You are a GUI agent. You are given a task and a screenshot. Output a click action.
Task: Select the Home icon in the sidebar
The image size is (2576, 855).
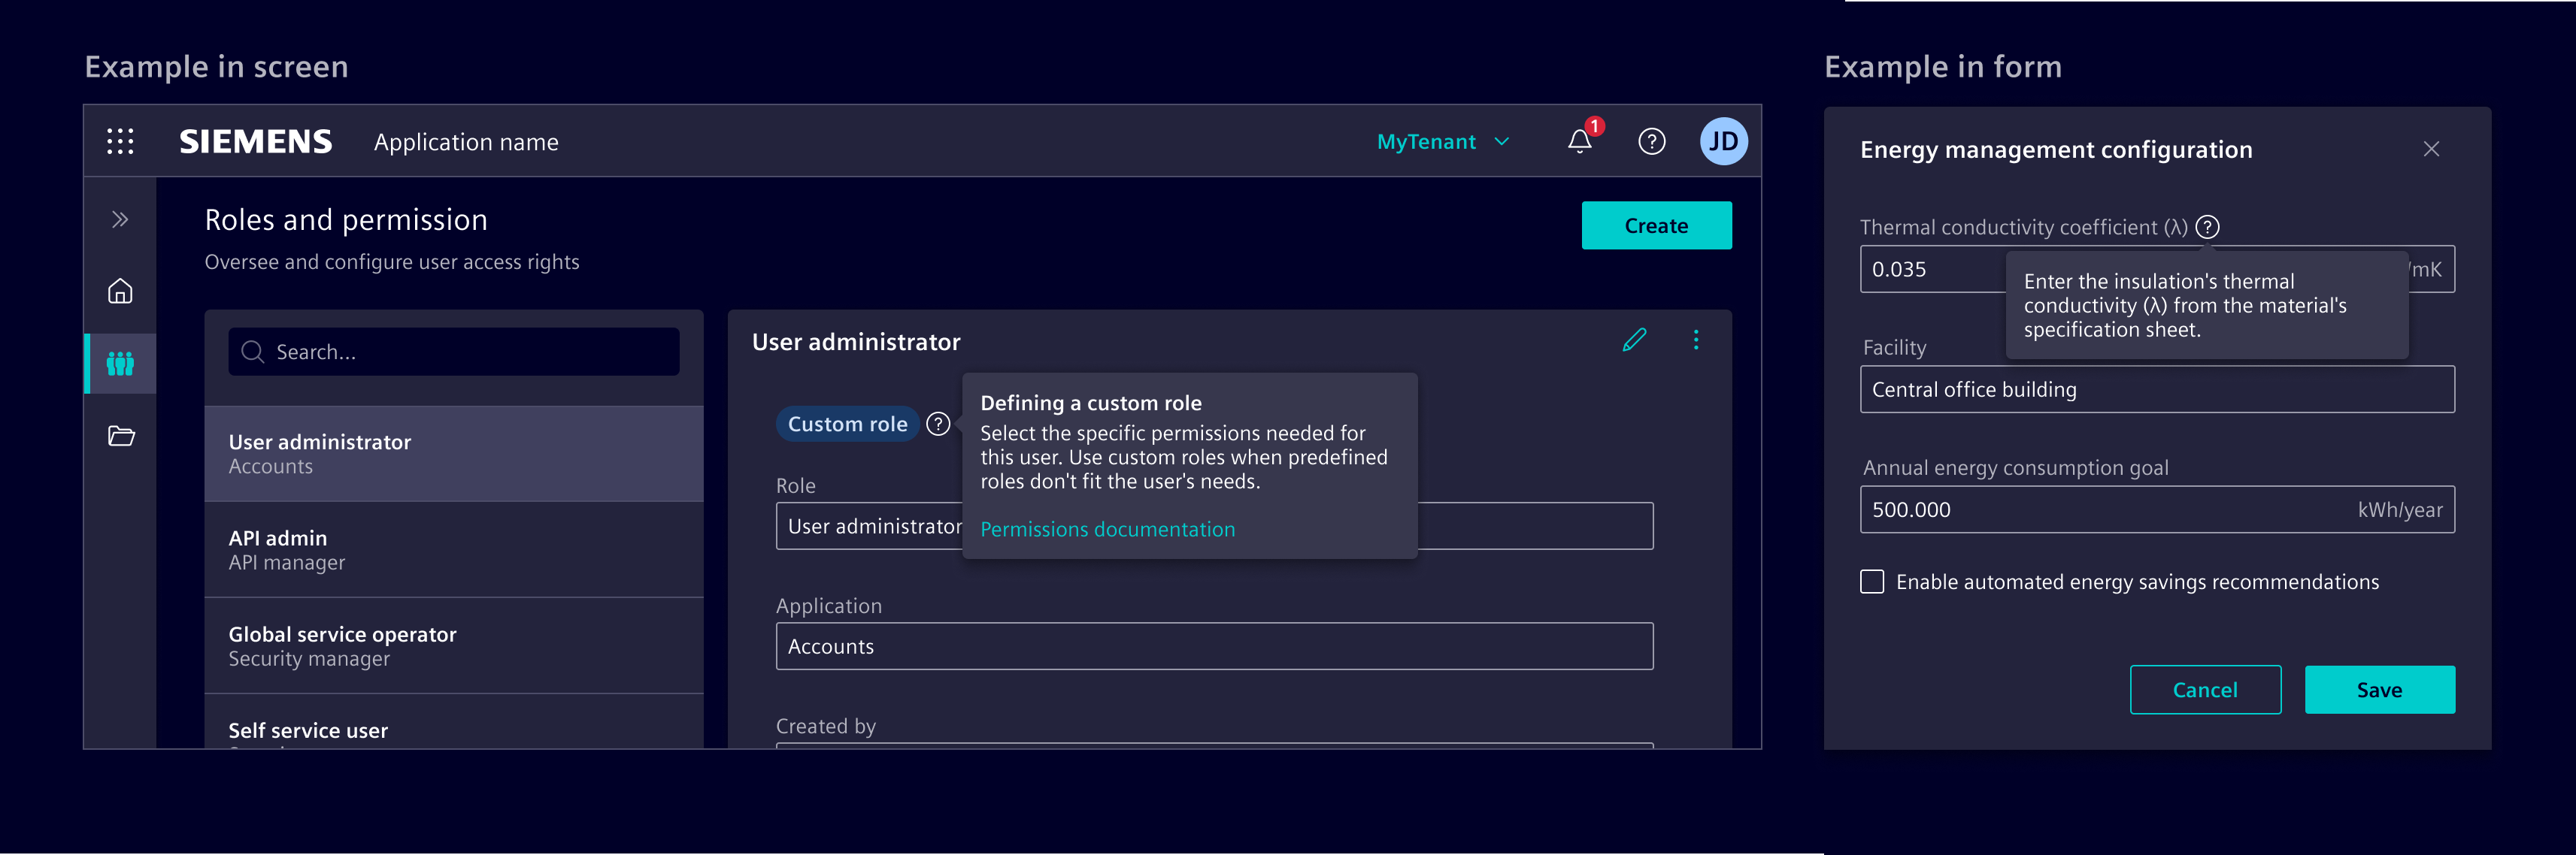pyautogui.click(x=119, y=292)
